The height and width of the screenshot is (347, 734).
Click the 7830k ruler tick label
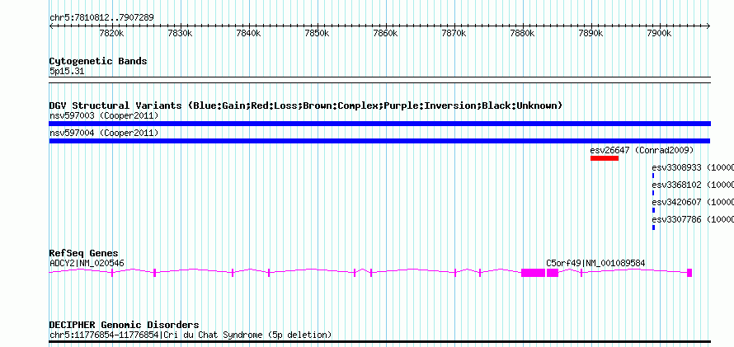[181, 34]
